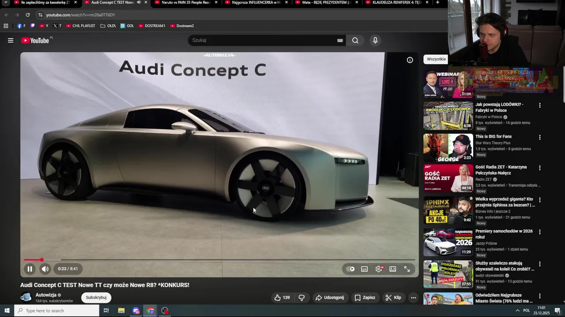Select the Wszystkie filter chip
The image size is (565, 317).
coord(436,59)
